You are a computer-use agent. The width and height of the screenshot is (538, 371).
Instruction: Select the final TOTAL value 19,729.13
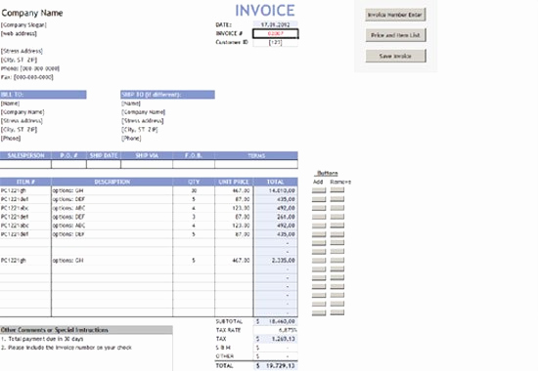point(276,366)
